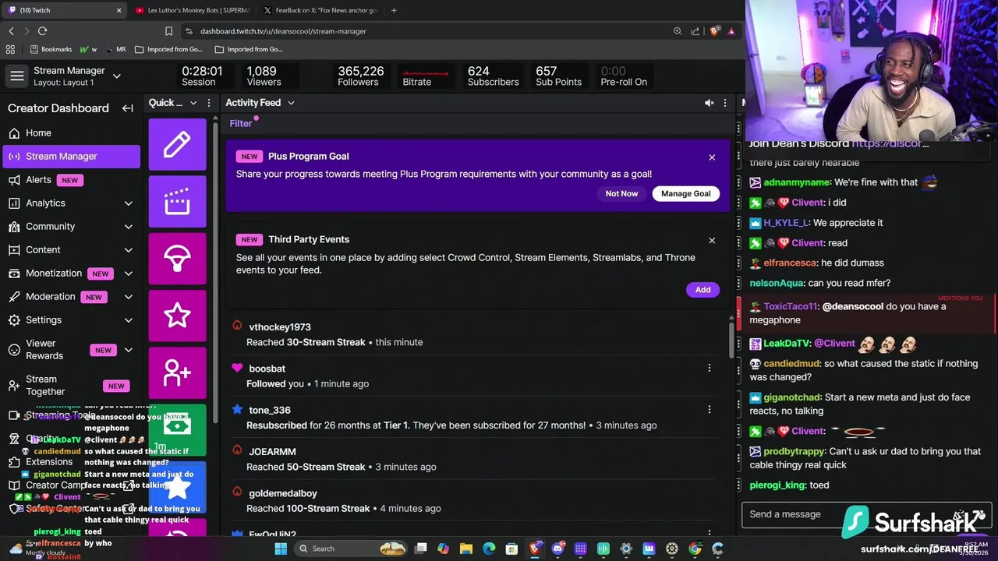The width and height of the screenshot is (998, 561).
Task: Open File Explorer from the taskbar
Action: [466, 549]
